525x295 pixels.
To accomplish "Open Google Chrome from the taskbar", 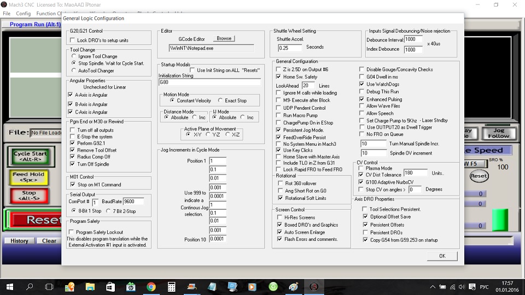I will tap(151, 287).
